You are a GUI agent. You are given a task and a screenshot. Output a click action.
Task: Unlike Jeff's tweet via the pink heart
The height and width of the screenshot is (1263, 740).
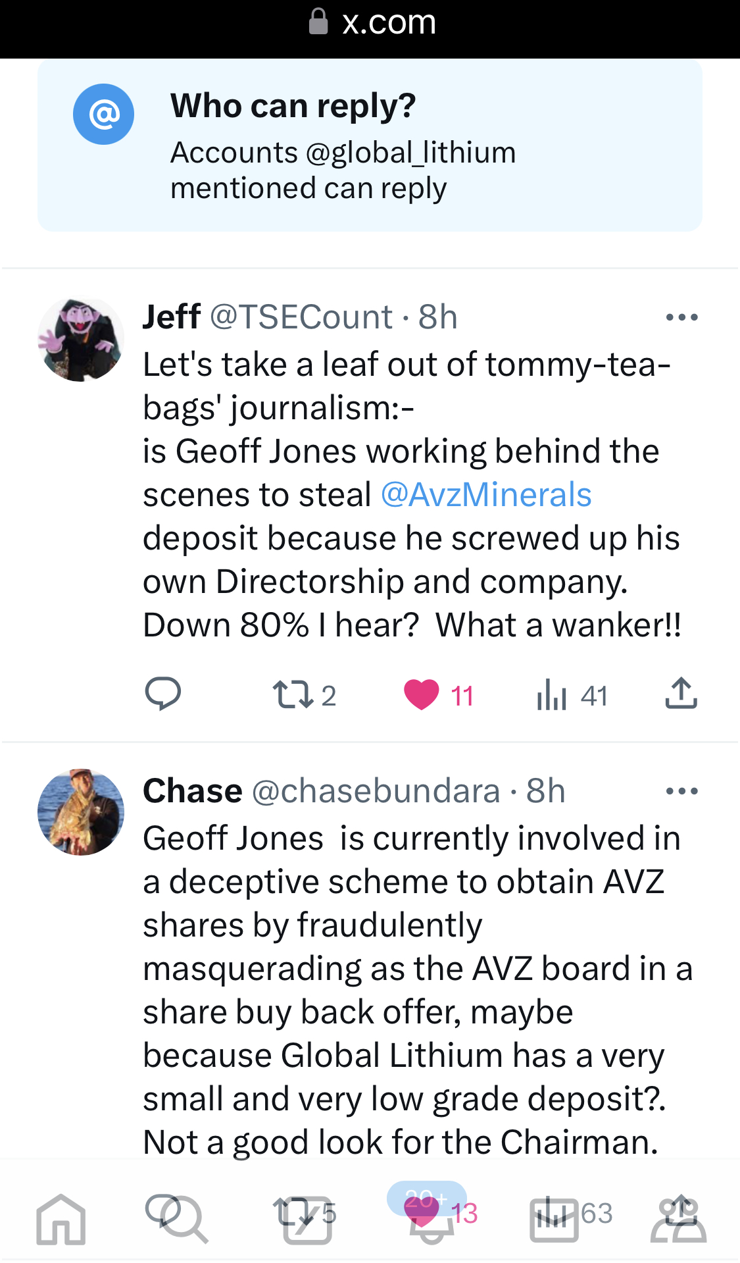pos(422,695)
